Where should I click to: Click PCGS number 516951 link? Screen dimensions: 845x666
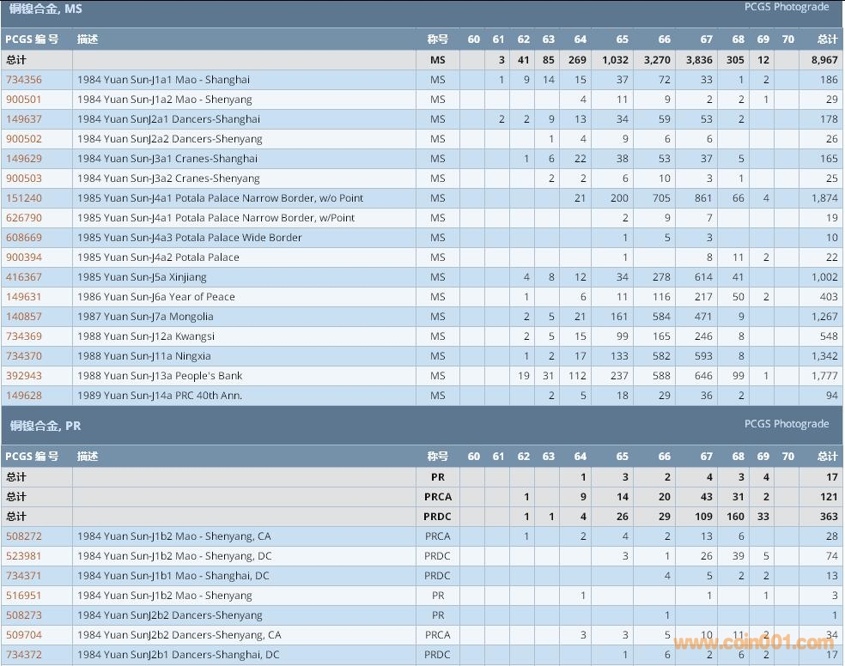pos(24,596)
